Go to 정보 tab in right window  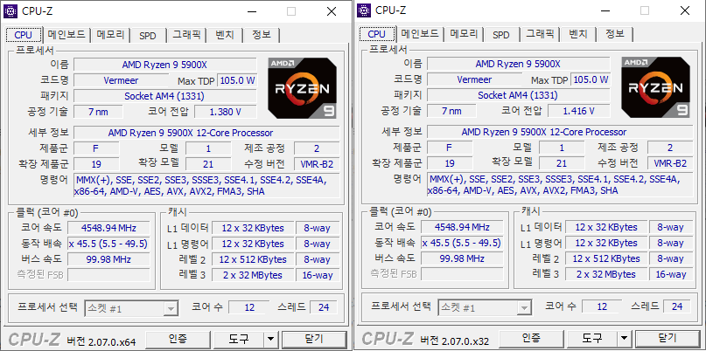615,35
